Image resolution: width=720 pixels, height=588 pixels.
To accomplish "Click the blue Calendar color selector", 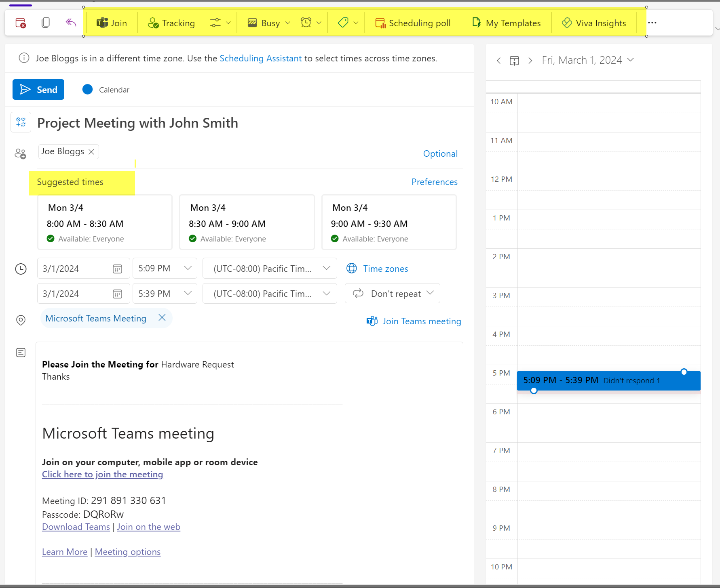I will [x=87, y=89].
